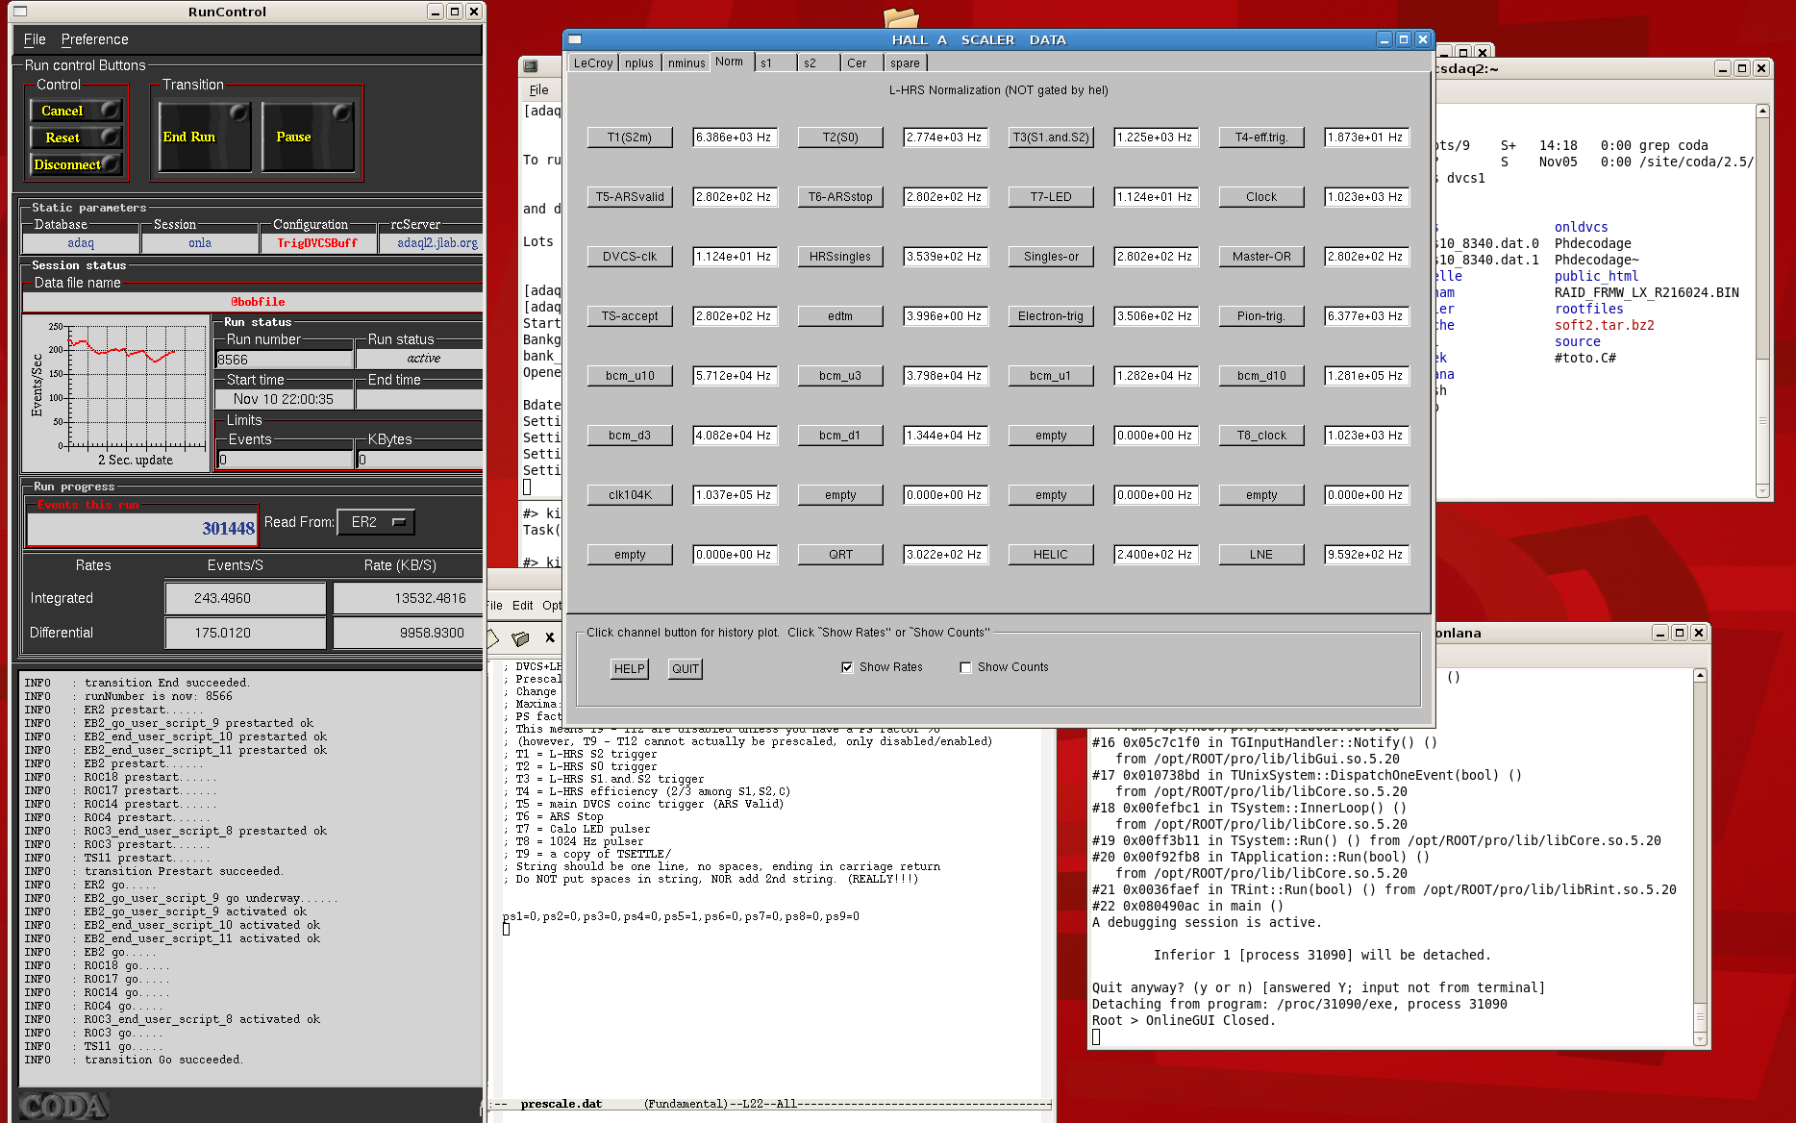Click the scroll-up arrow in onlana terminal
The width and height of the screenshot is (1796, 1123).
[1700, 676]
